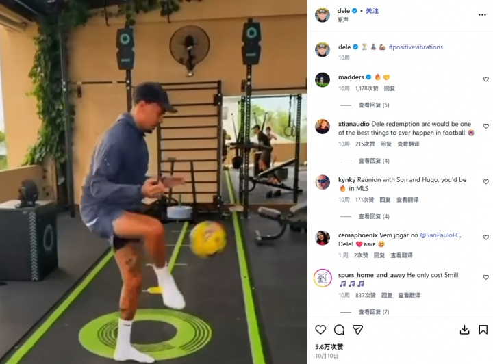
Task: Like kynky's comment heart
Action: point(485,181)
